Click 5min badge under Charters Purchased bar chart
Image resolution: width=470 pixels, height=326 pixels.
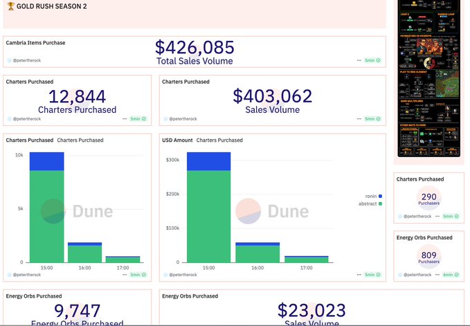click(138, 275)
